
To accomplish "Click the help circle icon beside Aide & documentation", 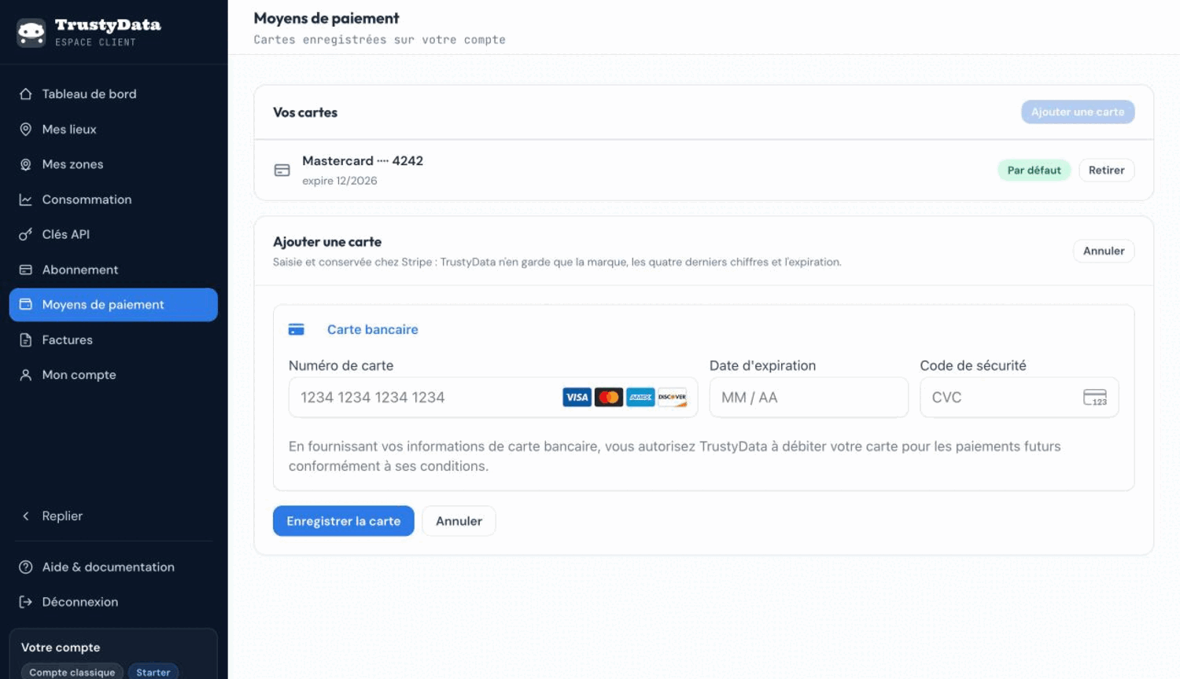I will (x=26, y=567).
